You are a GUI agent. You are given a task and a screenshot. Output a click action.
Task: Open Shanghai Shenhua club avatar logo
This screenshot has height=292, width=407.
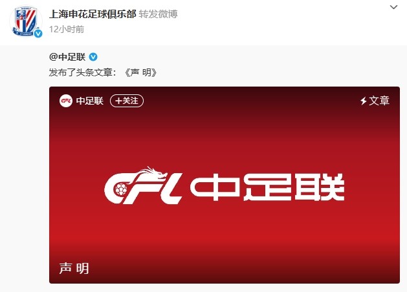pyautogui.click(x=26, y=21)
